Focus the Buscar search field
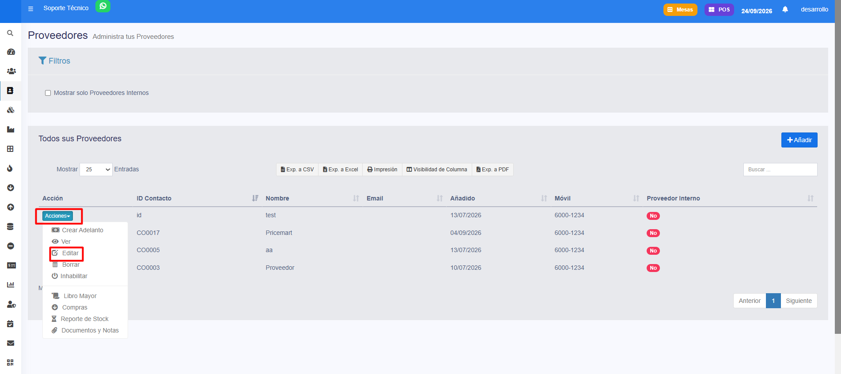The image size is (841, 374). (780, 170)
